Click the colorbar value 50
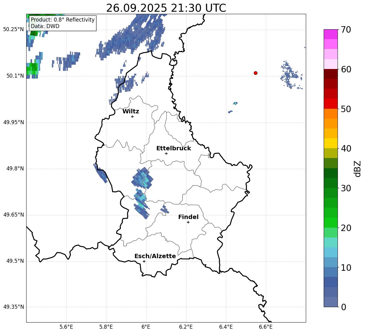Image resolution: width=365 pixels, height=333 pixels. [346, 109]
